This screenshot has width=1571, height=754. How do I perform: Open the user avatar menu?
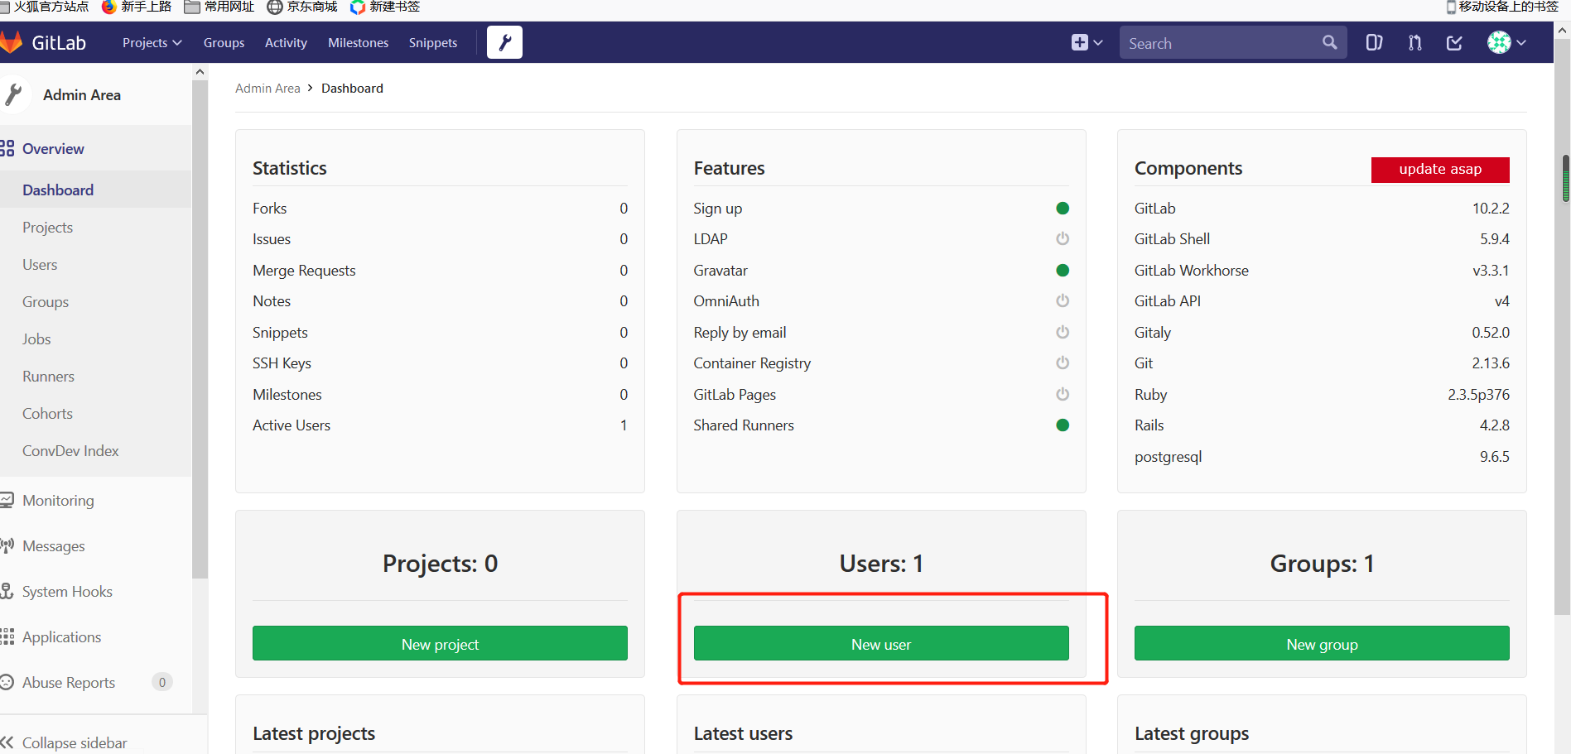click(x=1506, y=42)
